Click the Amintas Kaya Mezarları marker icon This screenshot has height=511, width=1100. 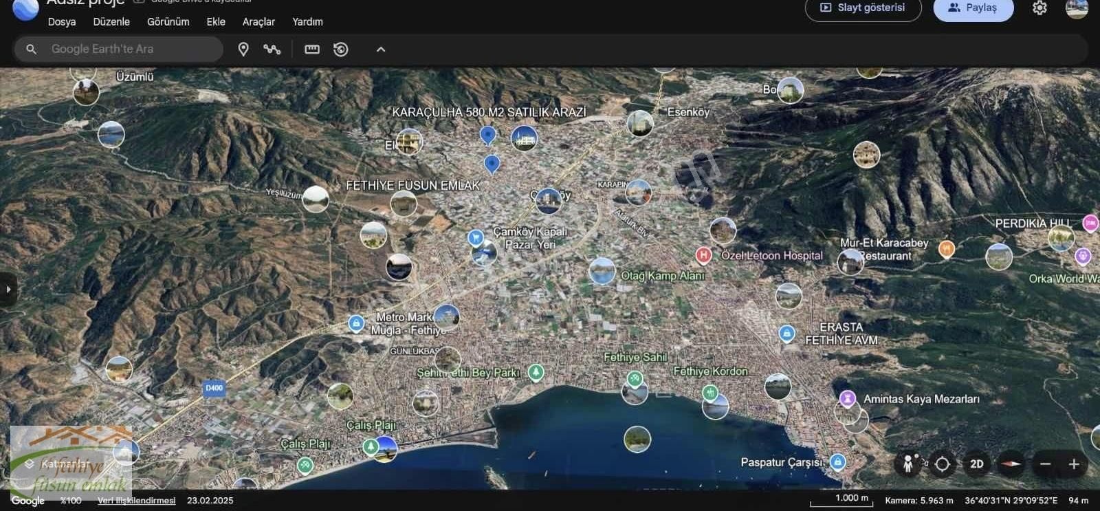click(x=848, y=398)
